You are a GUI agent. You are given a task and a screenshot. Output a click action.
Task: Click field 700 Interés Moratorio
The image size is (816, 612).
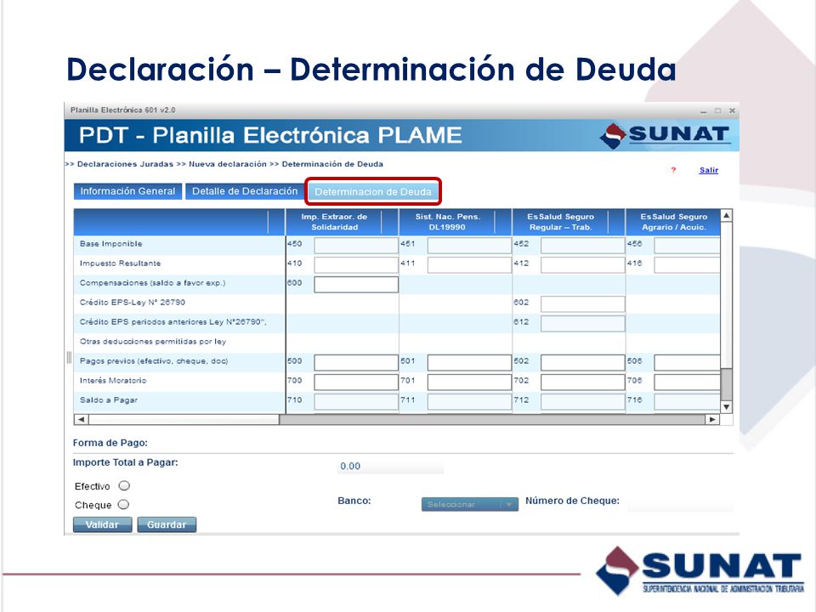coord(356,382)
